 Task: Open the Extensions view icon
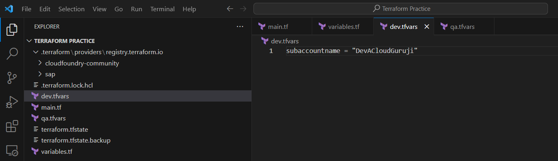pyautogui.click(x=12, y=126)
